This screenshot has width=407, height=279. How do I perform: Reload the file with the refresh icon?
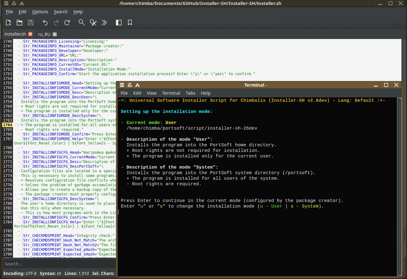pyautogui.click(x=67, y=23)
